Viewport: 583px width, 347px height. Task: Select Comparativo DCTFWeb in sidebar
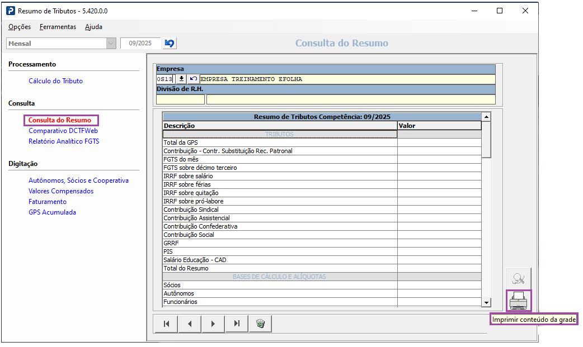pos(63,131)
